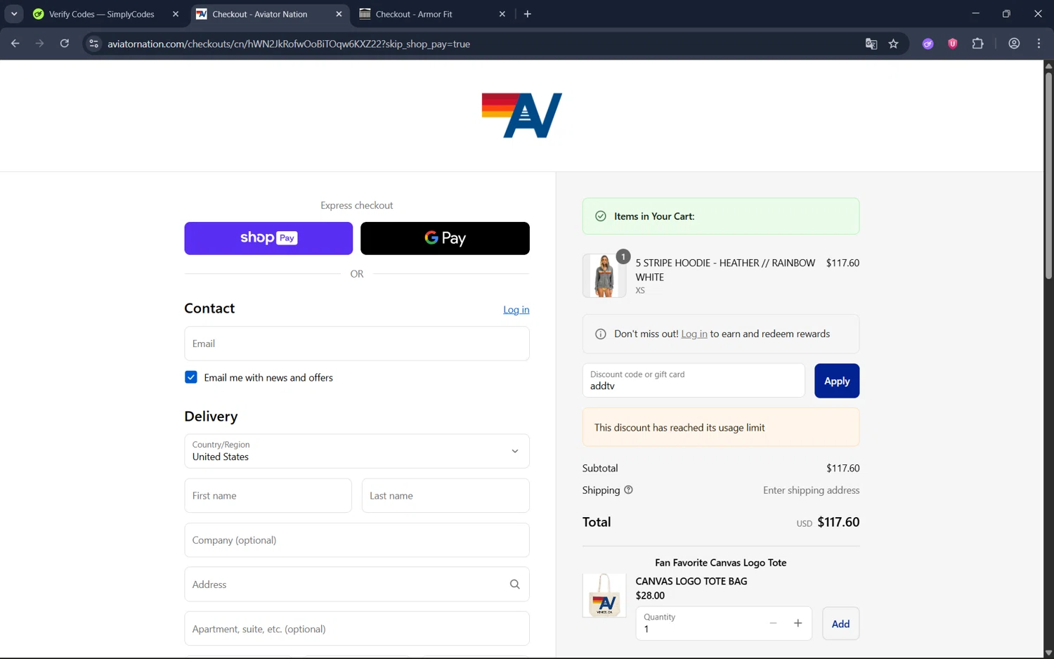Open the red shield extension icon
This screenshot has width=1054, height=659.
tap(953, 44)
